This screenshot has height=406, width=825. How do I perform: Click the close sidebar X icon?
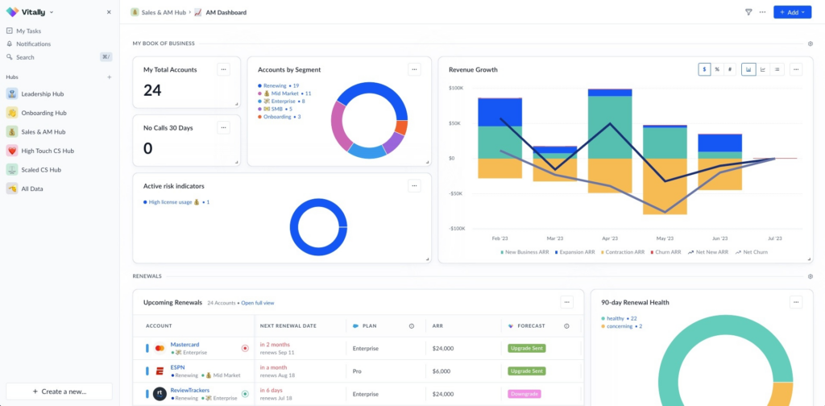coord(109,12)
